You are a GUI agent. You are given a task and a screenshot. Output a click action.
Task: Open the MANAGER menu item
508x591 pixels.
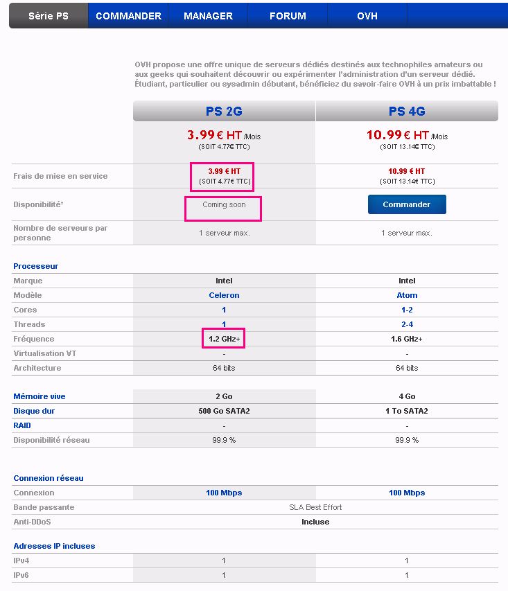(208, 16)
